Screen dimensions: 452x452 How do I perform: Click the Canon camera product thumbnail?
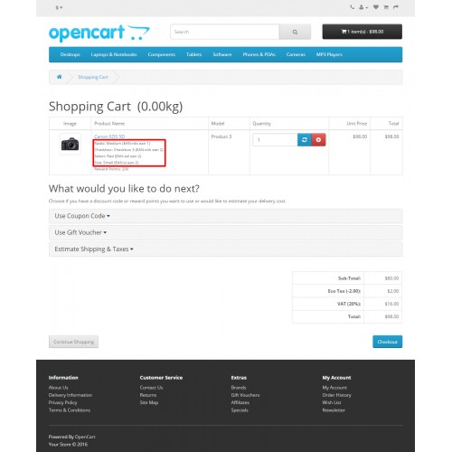coord(70,144)
